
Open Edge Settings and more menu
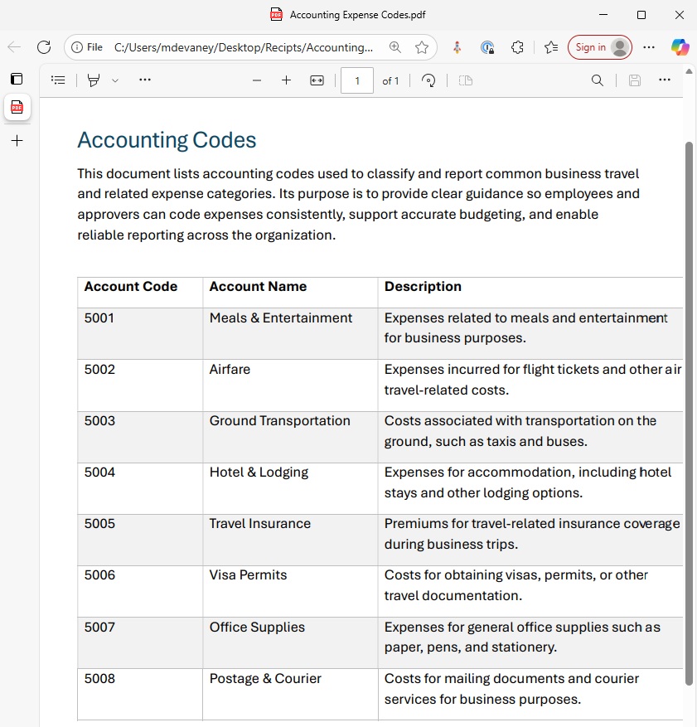pos(649,47)
